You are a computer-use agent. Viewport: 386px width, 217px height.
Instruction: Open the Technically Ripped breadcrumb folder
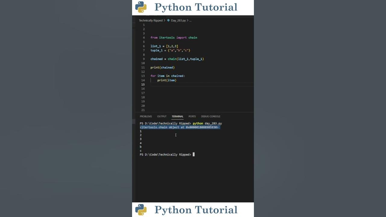(x=150, y=20)
